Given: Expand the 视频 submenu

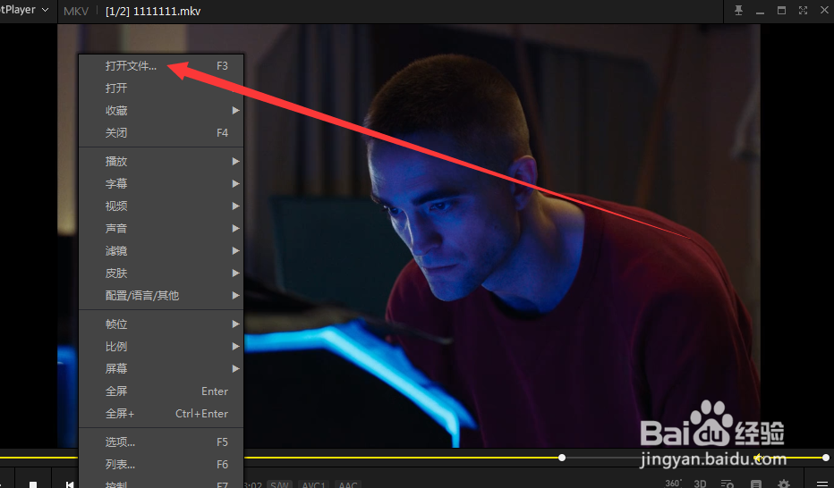Looking at the screenshot, I should (x=161, y=206).
